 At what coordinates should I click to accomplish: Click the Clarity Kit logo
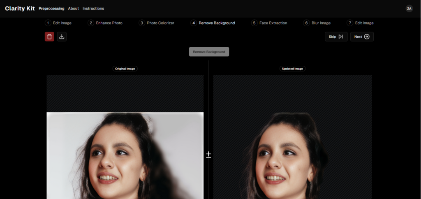(x=20, y=8)
